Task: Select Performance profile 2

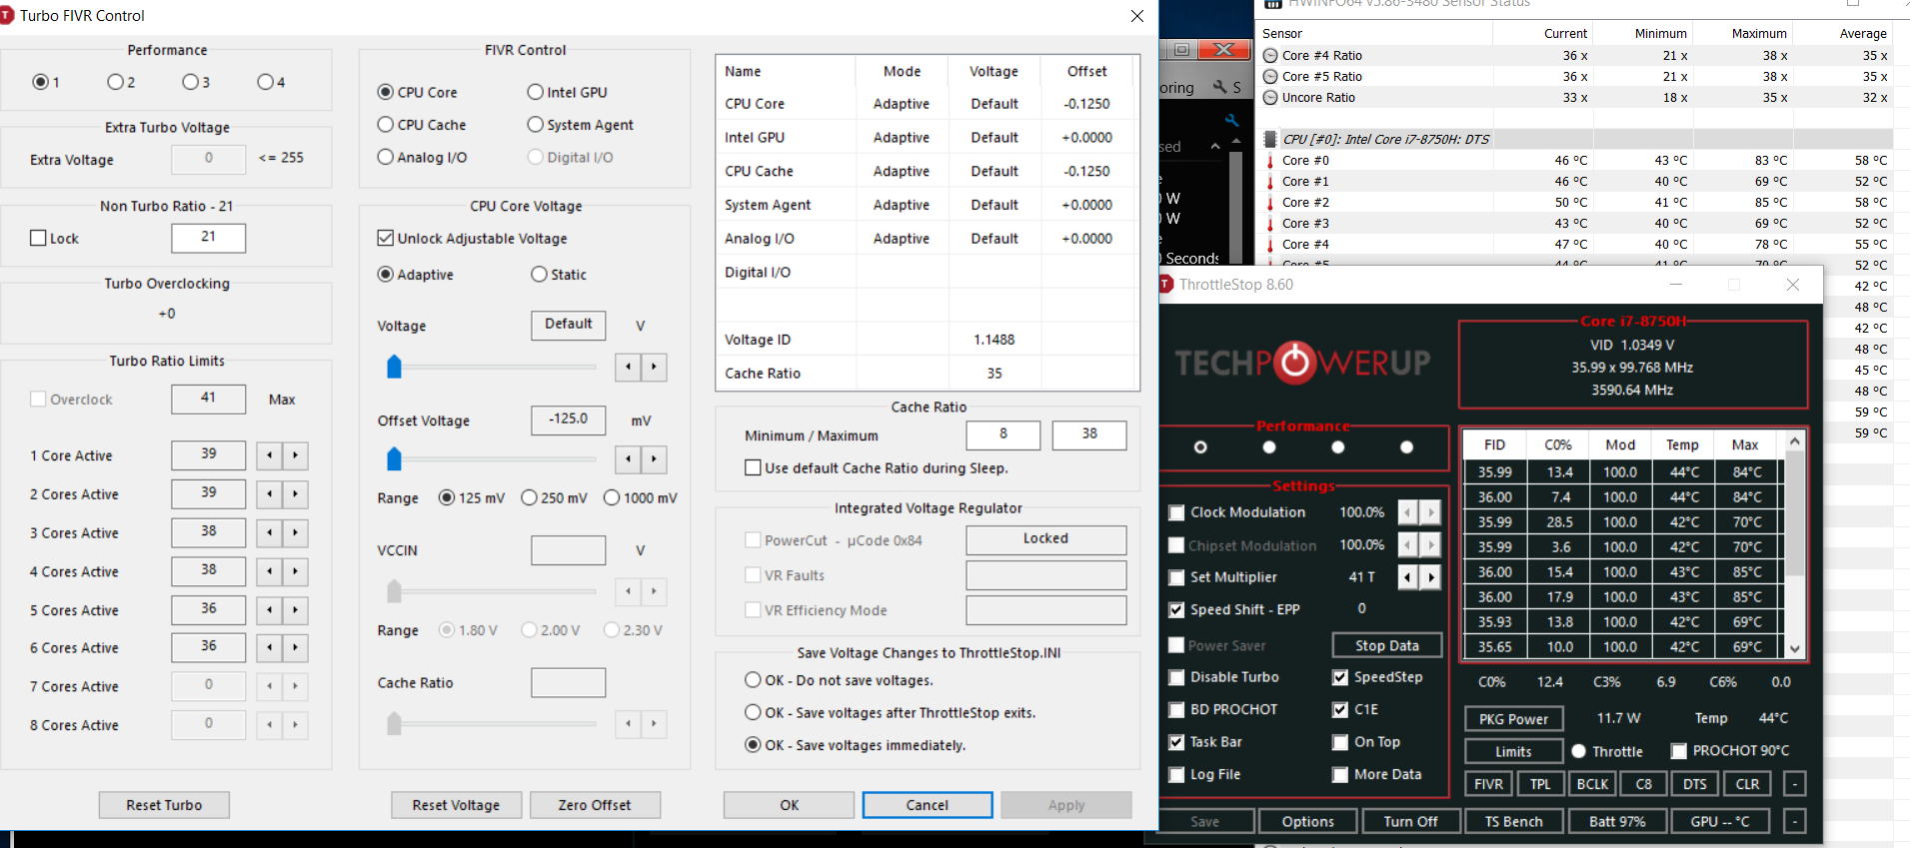Action: pyautogui.click(x=115, y=82)
